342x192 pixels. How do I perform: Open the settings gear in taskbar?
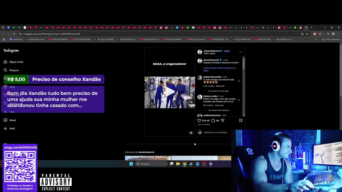[211, 164]
